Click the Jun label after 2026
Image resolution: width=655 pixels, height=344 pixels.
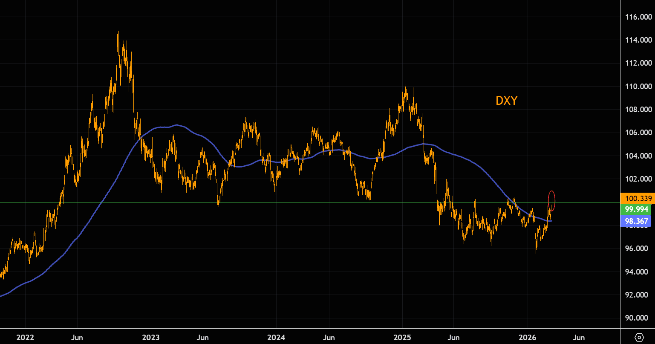[x=578, y=338]
